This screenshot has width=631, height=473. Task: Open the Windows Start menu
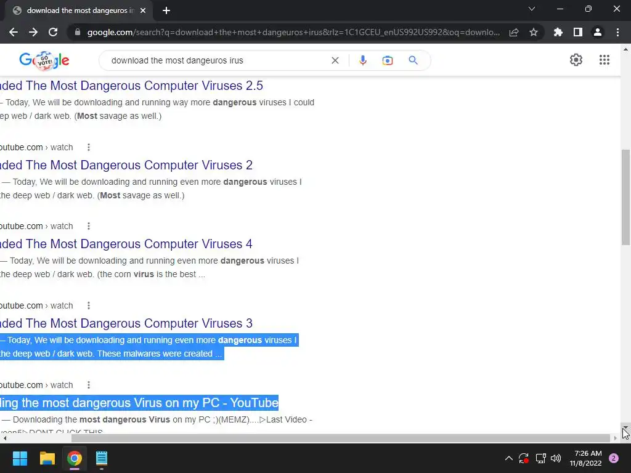click(x=20, y=458)
